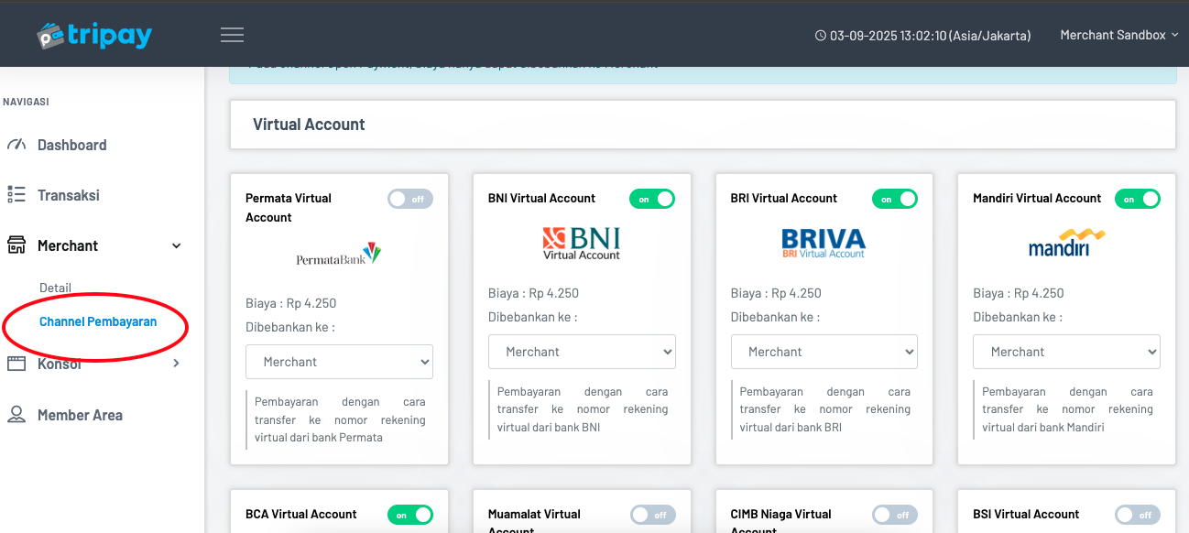Viewport: 1189px width, 533px height.
Task: Open BRI 'Dibebankan ke' Merchant dropdown
Action: click(824, 352)
